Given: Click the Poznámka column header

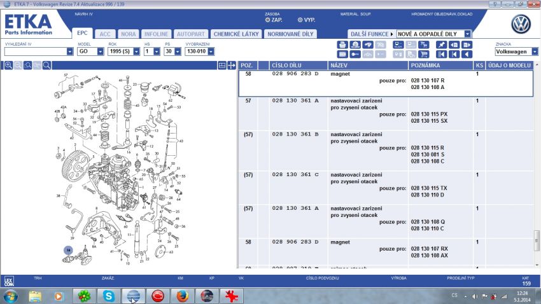Looking at the screenshot, I should coord(440,65).
